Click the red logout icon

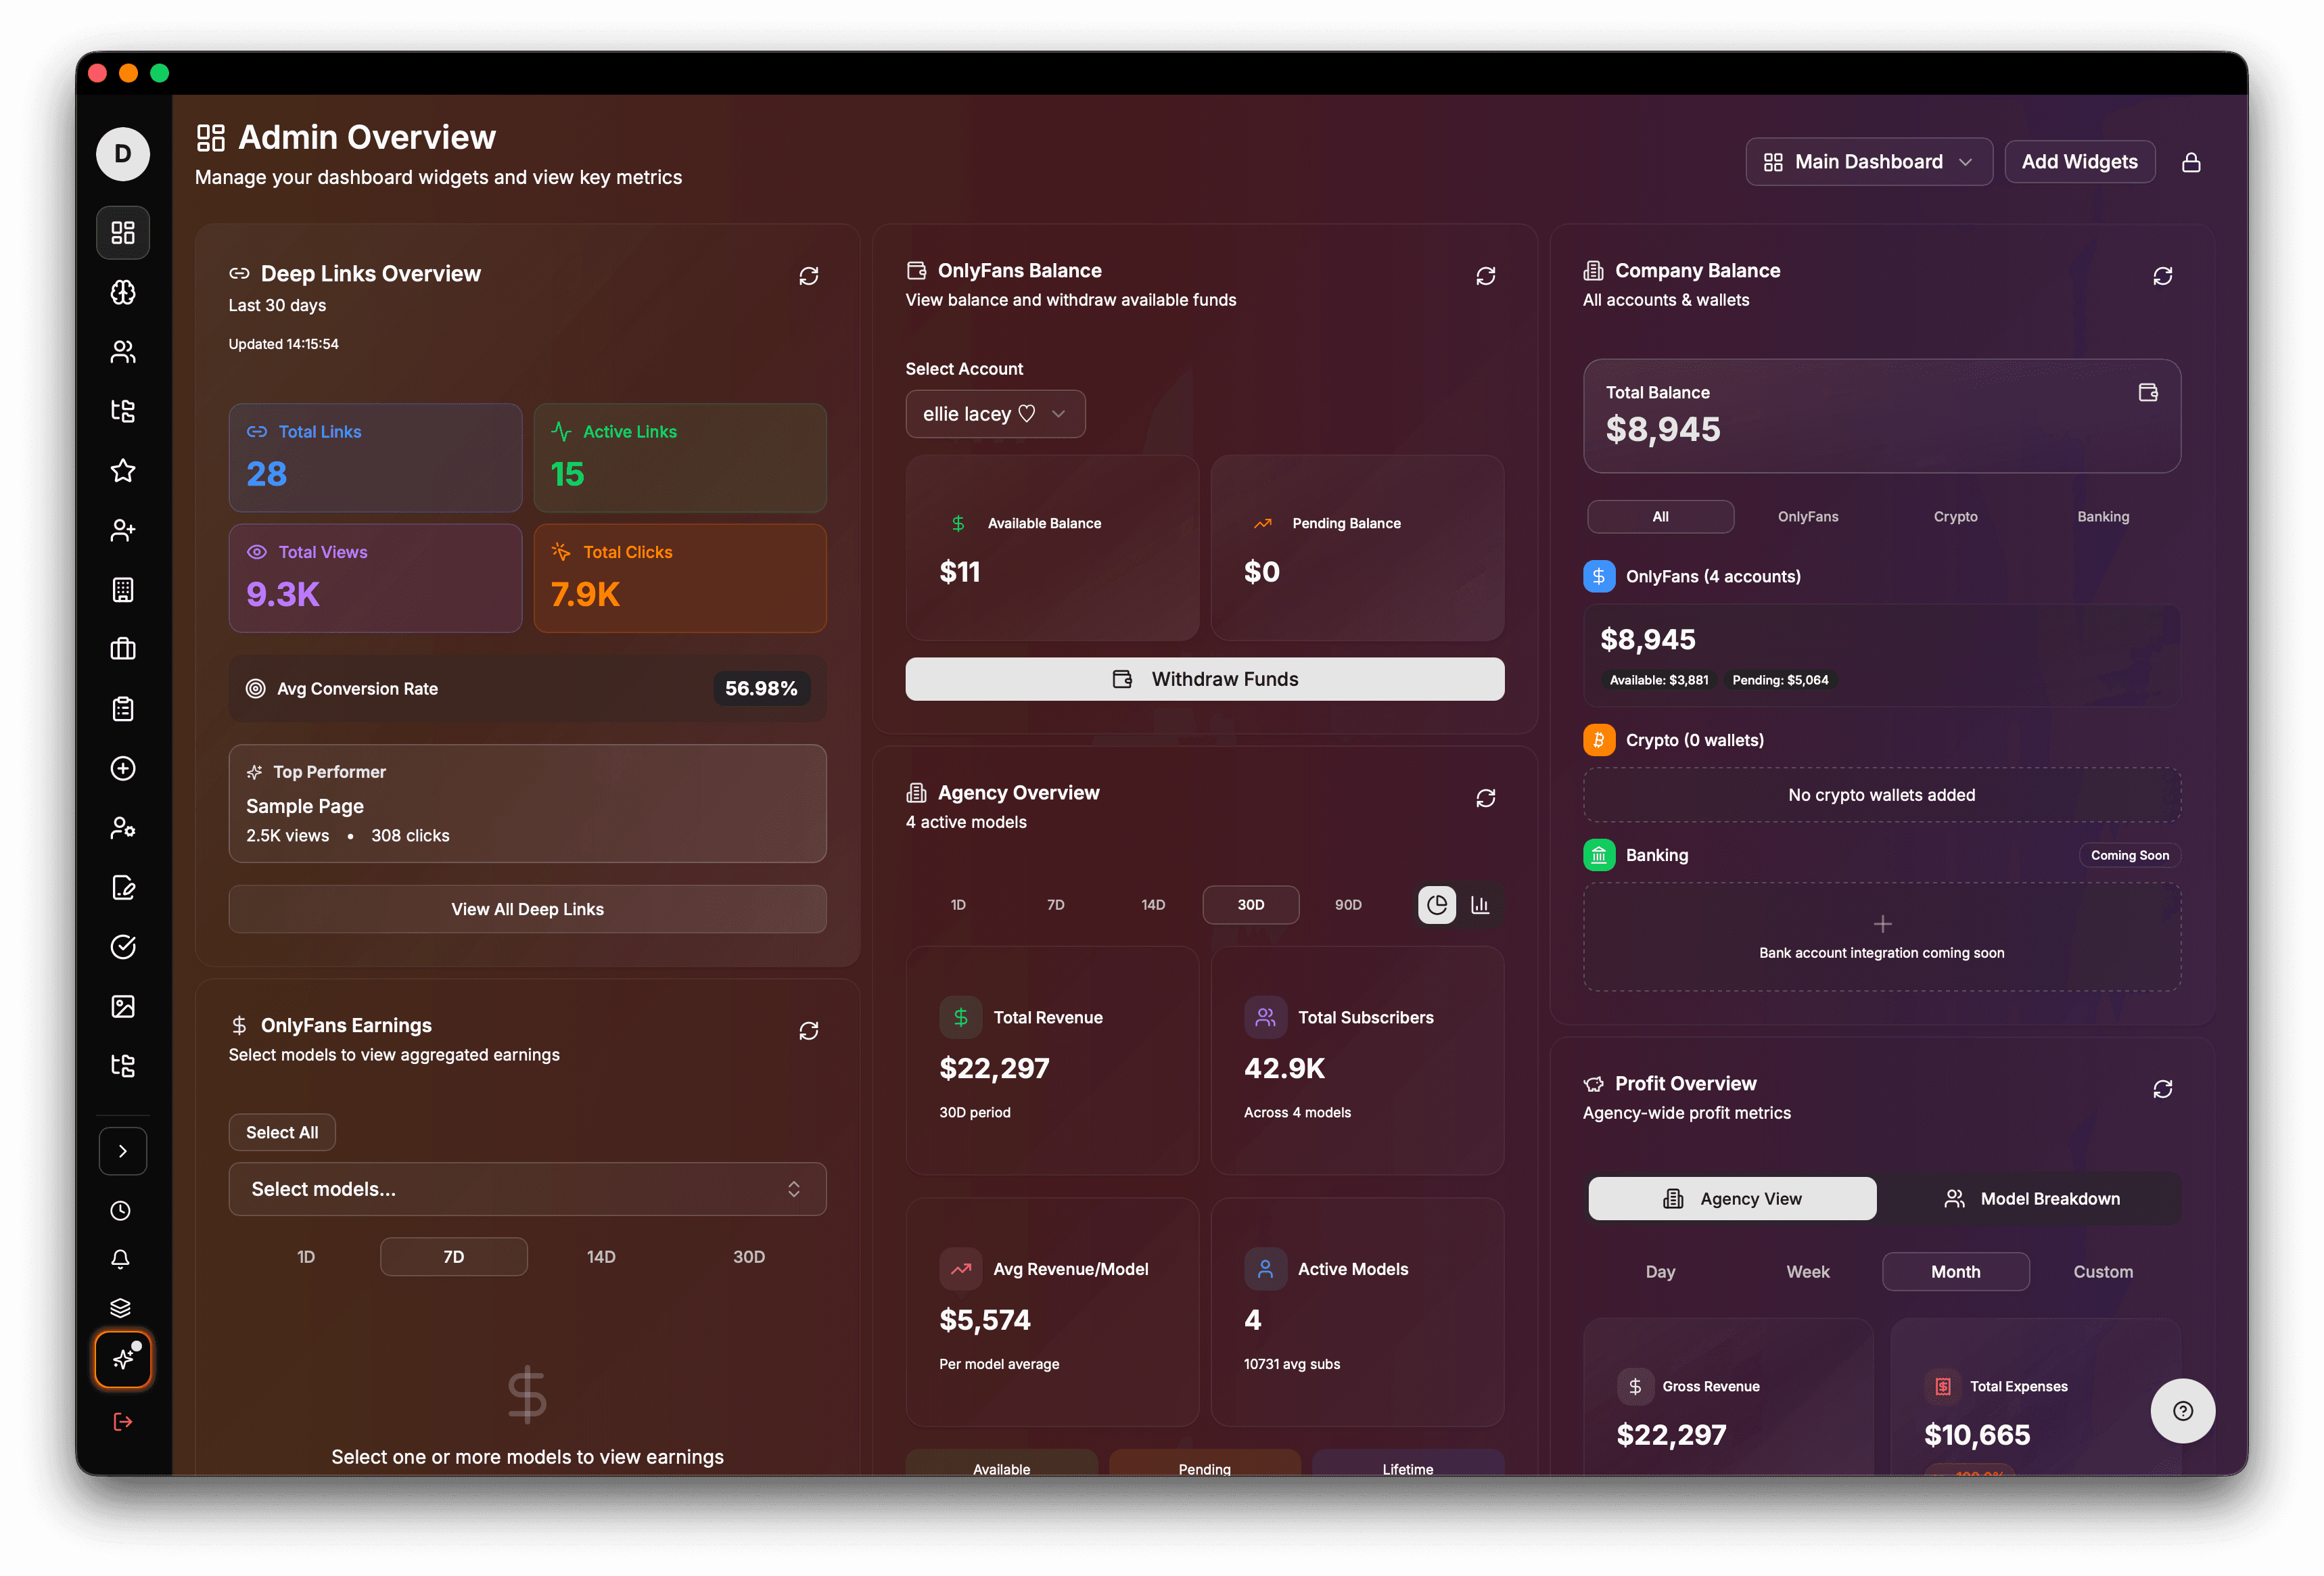[x=123, y=1421]
